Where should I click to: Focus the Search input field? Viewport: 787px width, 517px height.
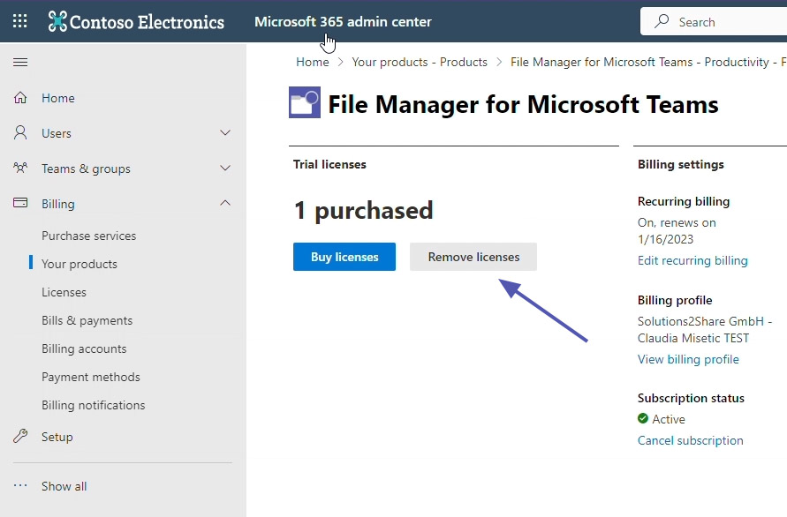(714, 21)
